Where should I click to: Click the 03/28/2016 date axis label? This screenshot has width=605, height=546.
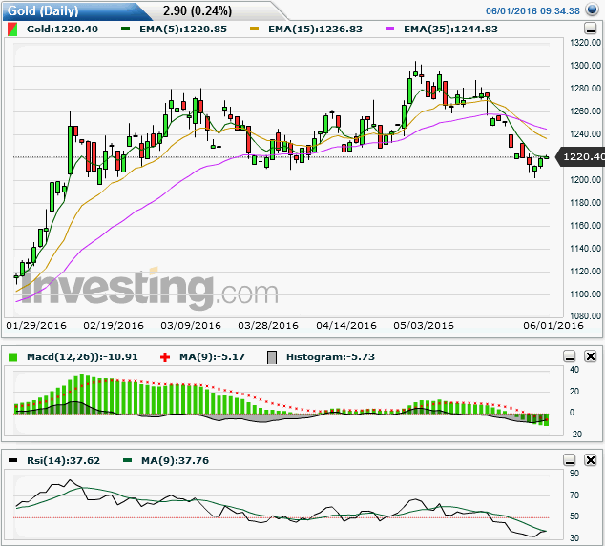tap(268, 326)
